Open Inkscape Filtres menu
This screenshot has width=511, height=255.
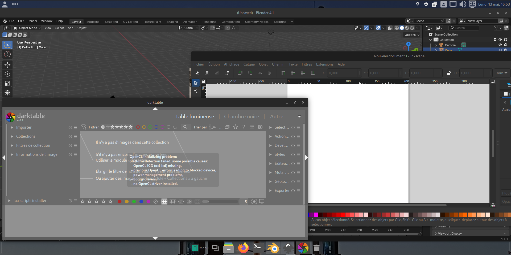(307, 64)
